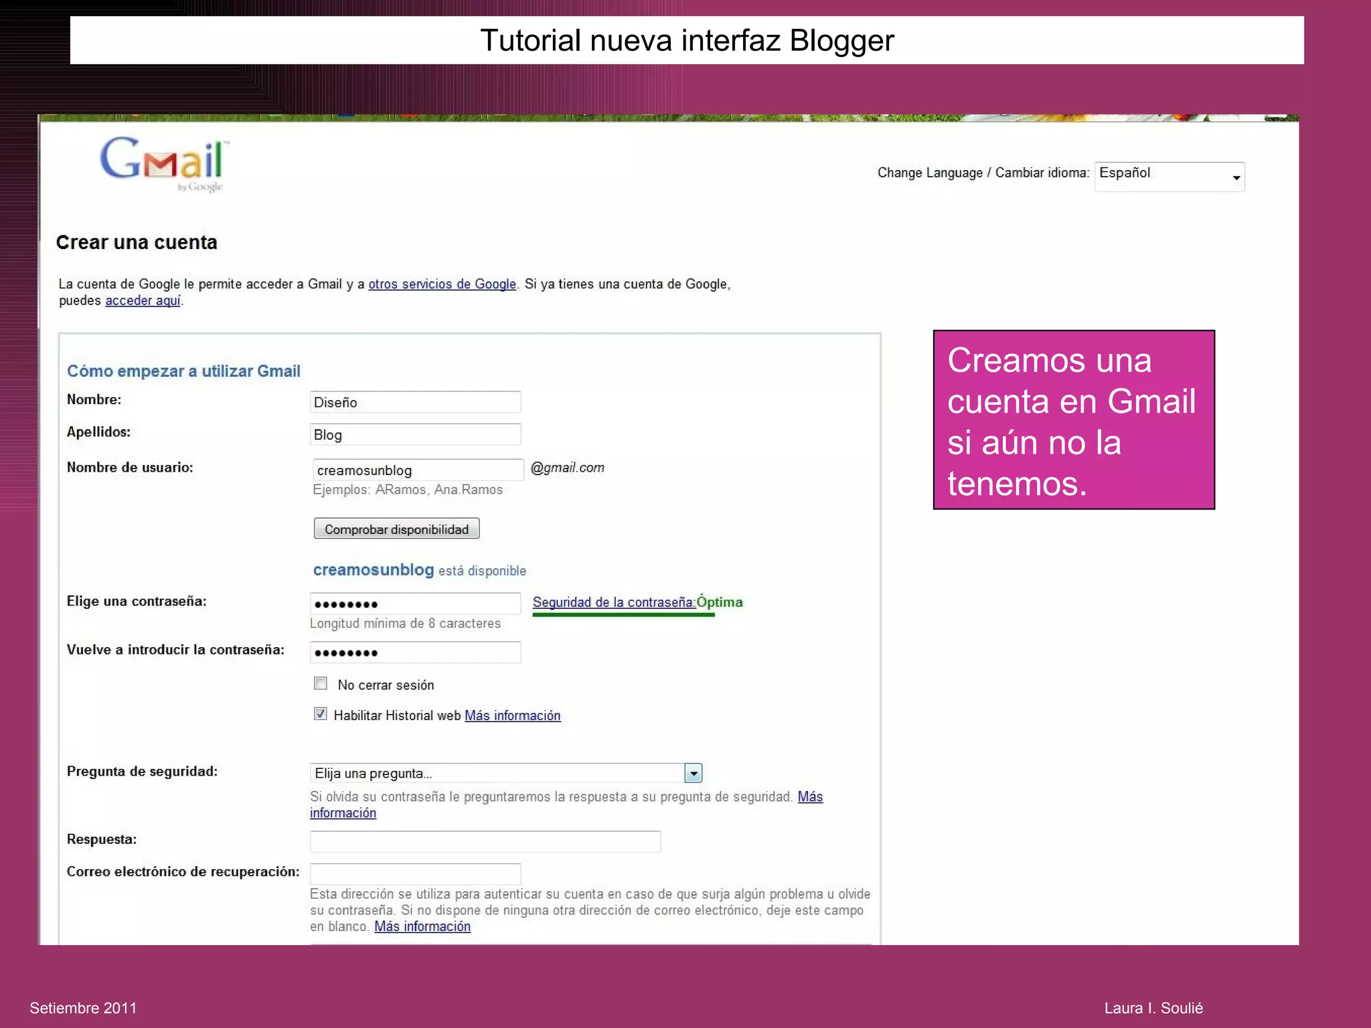
Task: Open 'Seguridad de la contraseña' link
Action: (613, 602)
